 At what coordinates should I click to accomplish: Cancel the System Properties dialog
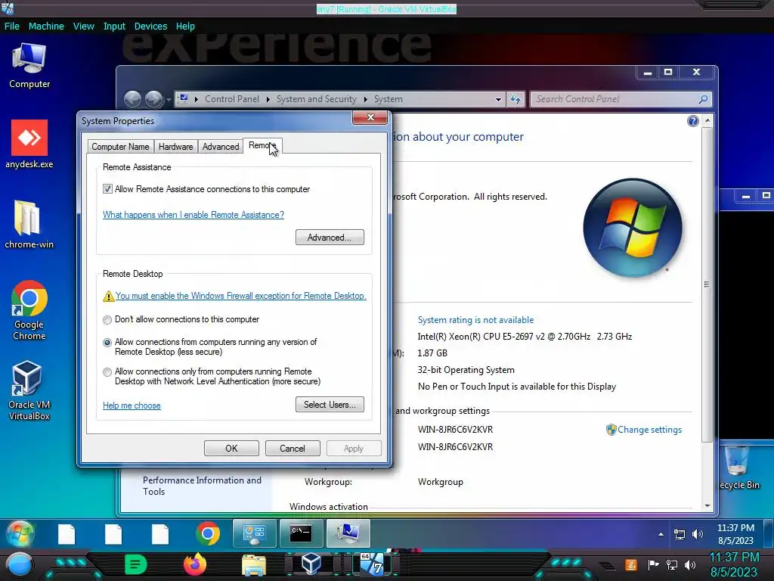coord(293,449)
